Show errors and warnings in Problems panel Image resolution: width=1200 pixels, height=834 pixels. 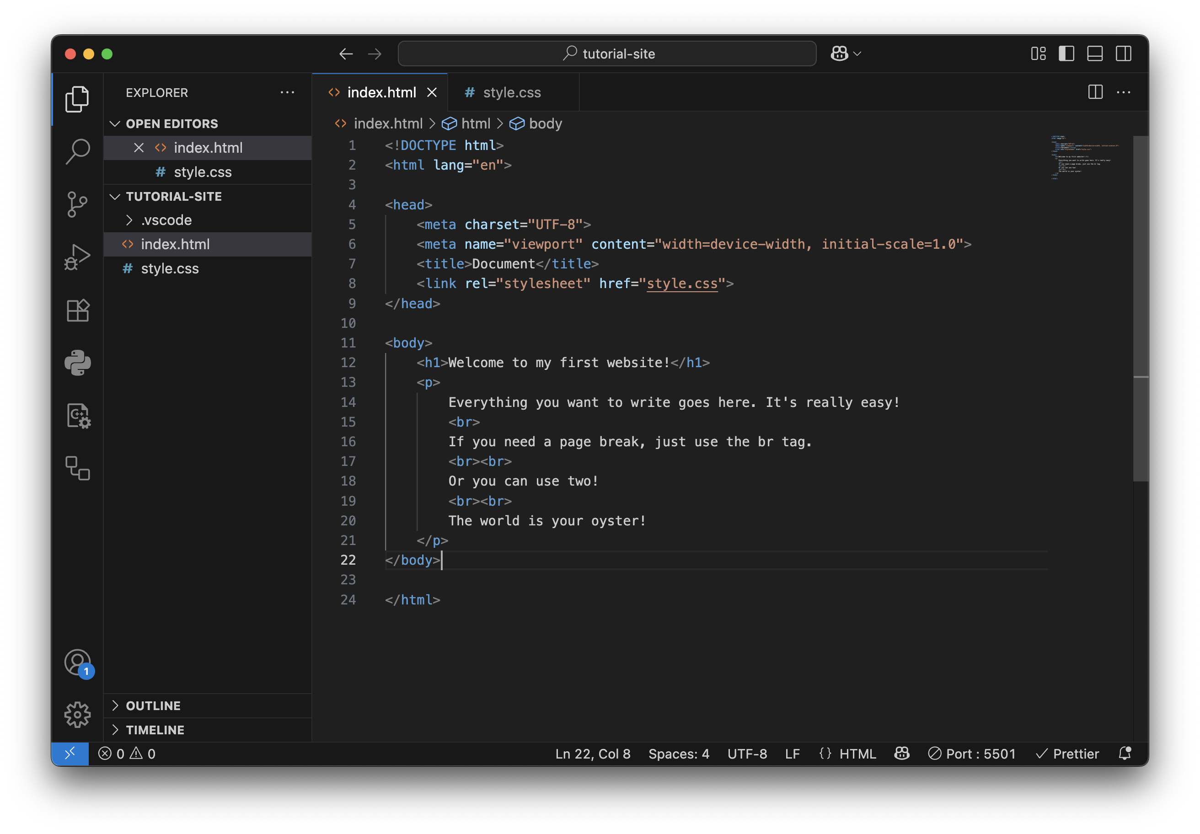127,754
